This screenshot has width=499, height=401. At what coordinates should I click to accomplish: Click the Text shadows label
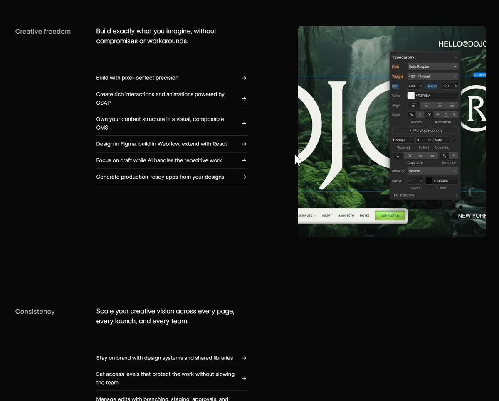click(403, 195)
